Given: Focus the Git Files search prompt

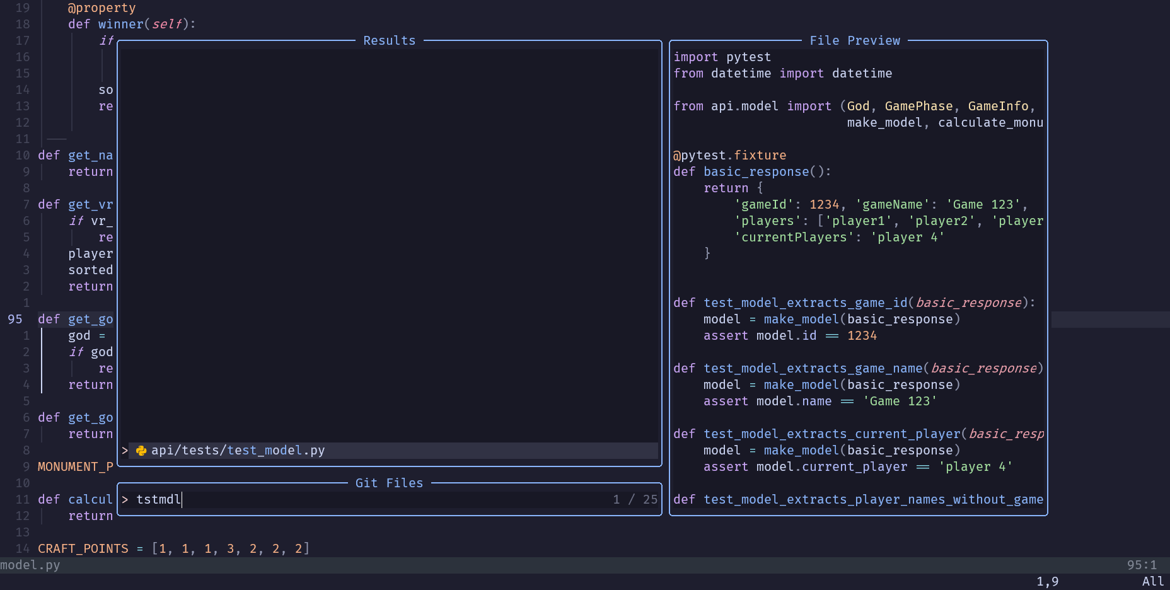Looking at the screenshot, I should click(390, 500).
